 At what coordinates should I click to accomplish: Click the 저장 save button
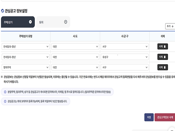tap(149, 117)
